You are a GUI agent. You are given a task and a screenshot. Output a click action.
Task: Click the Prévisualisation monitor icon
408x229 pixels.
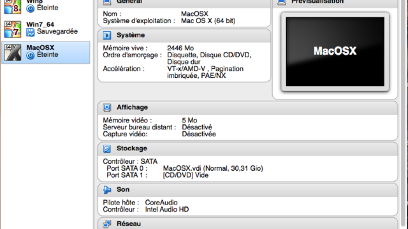[x=281, y=2]
